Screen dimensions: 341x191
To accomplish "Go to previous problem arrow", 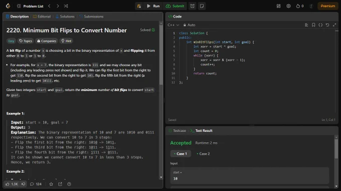I will (49, 6).
